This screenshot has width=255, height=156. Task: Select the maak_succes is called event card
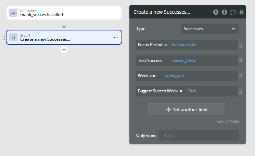pos(64,13)
